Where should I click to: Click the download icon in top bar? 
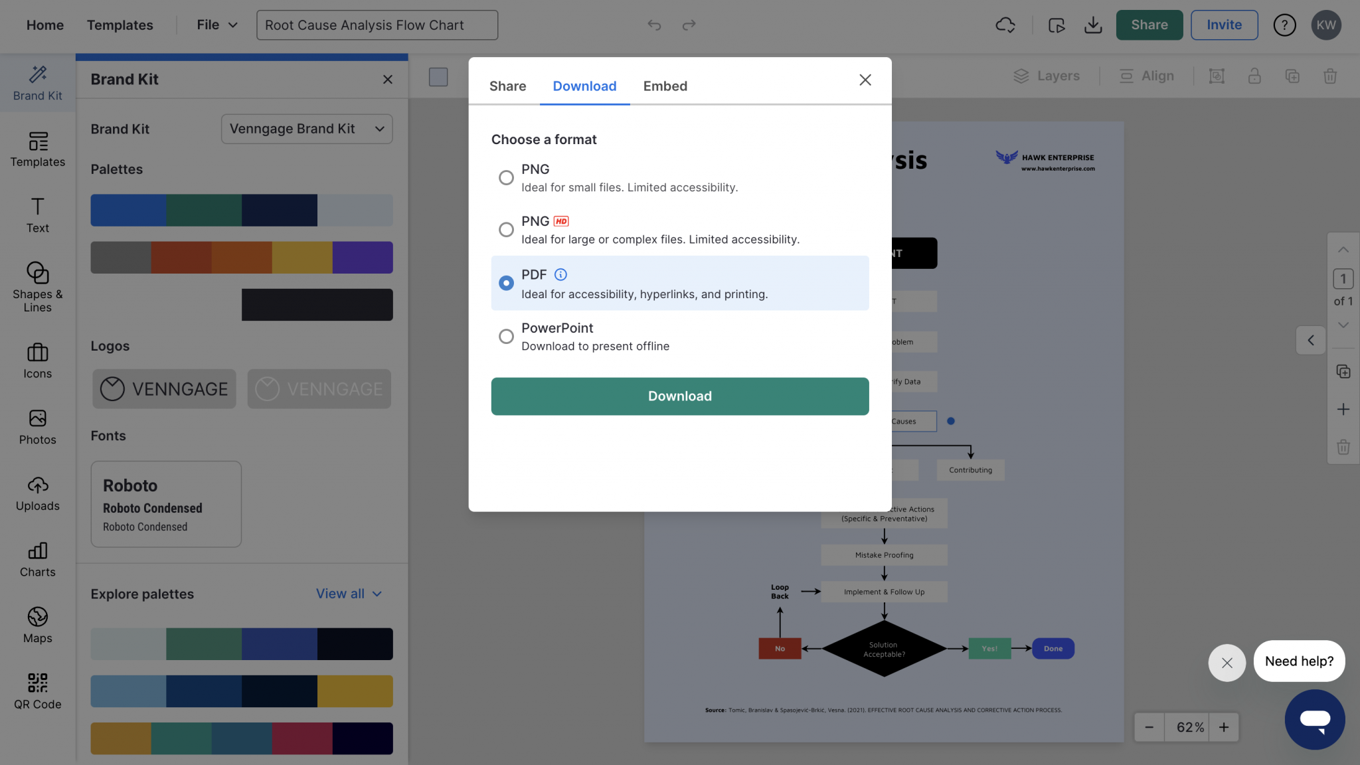pos(1092,25)
